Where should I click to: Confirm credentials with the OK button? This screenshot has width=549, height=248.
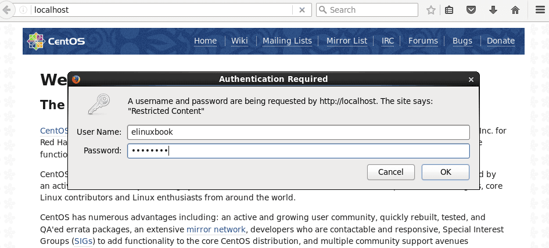tap(446, 172)
